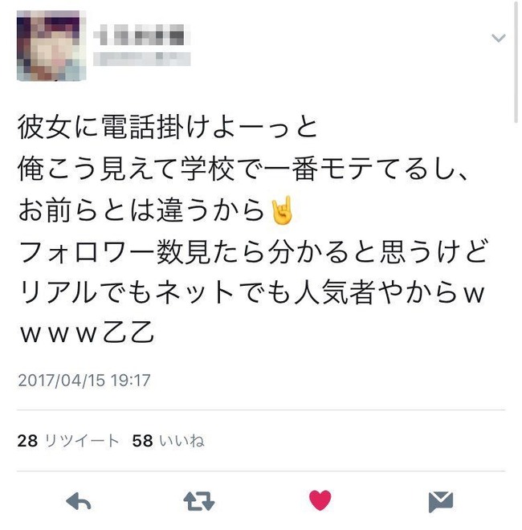Open the pixelated profile avatar
The height and width of the screenshot is (530, 522).
tap(51, 46)
